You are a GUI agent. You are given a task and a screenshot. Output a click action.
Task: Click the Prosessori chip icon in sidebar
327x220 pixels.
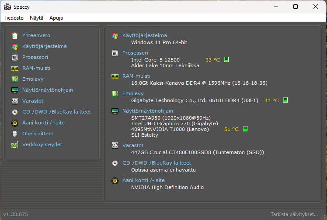click(15, 57)
